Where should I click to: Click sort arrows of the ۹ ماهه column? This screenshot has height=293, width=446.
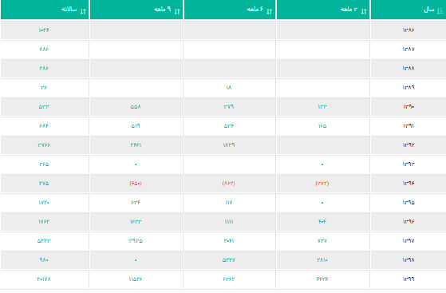click(x=177, y=11)
